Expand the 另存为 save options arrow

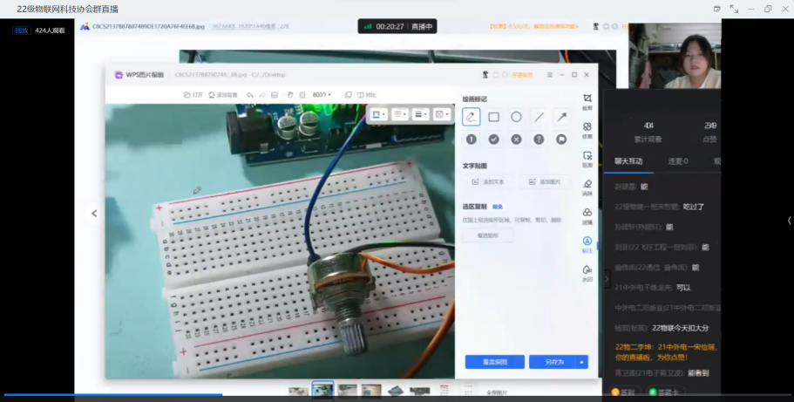[x=582, y=362]
